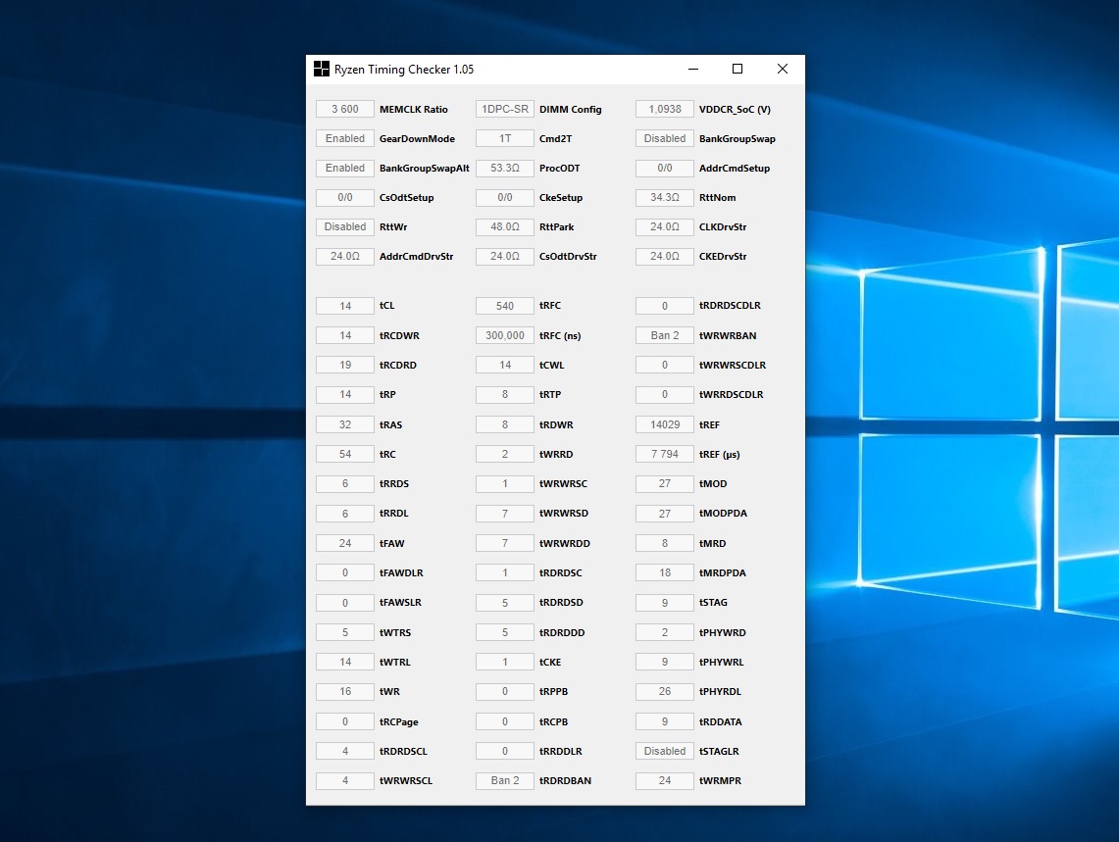Select the tCWL value field

tap(505, 365)
